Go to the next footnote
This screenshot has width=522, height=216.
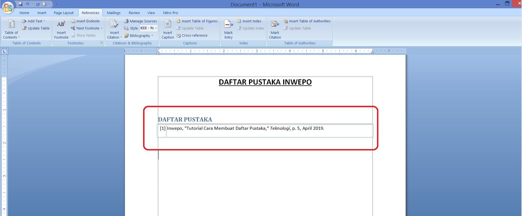coord(85,28)
